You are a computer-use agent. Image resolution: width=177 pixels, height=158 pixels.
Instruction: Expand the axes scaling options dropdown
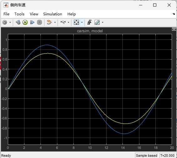[82, 22]
